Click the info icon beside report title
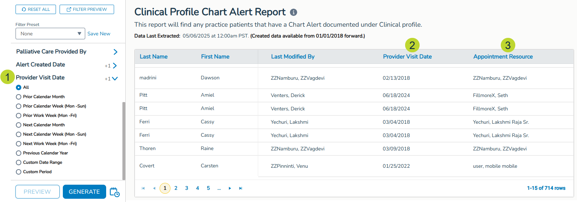 (294, 12)
